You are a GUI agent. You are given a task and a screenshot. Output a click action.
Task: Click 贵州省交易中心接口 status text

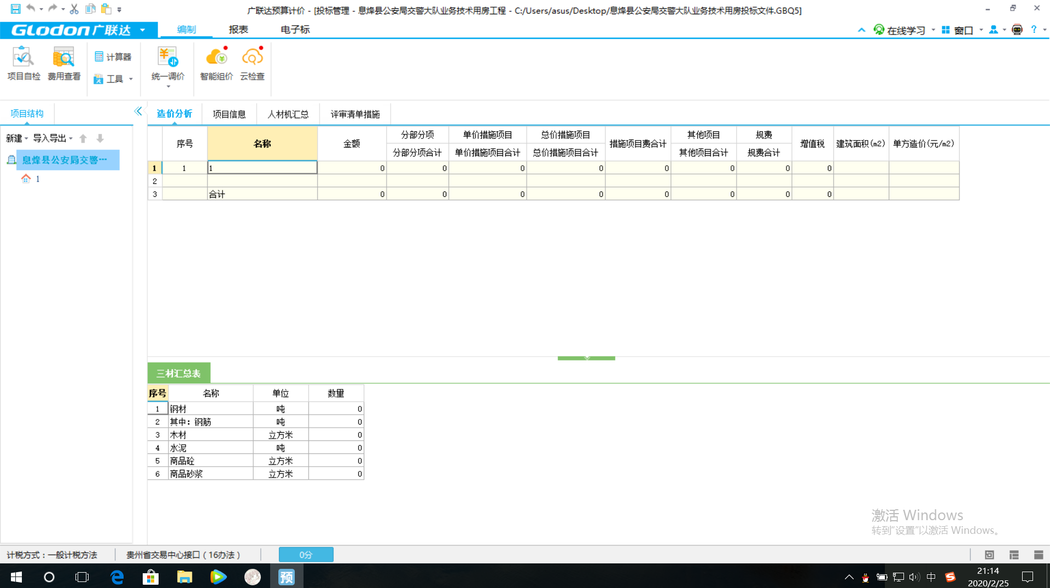point(184,555)
